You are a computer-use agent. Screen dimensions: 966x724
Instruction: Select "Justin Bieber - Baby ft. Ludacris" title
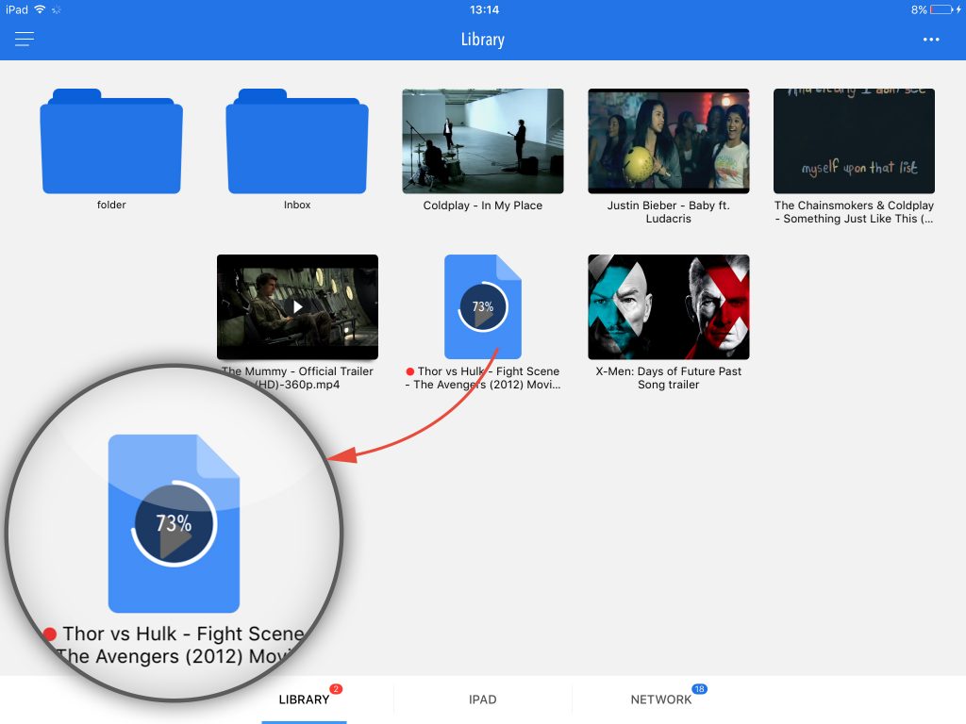click(x=669, y=212)
